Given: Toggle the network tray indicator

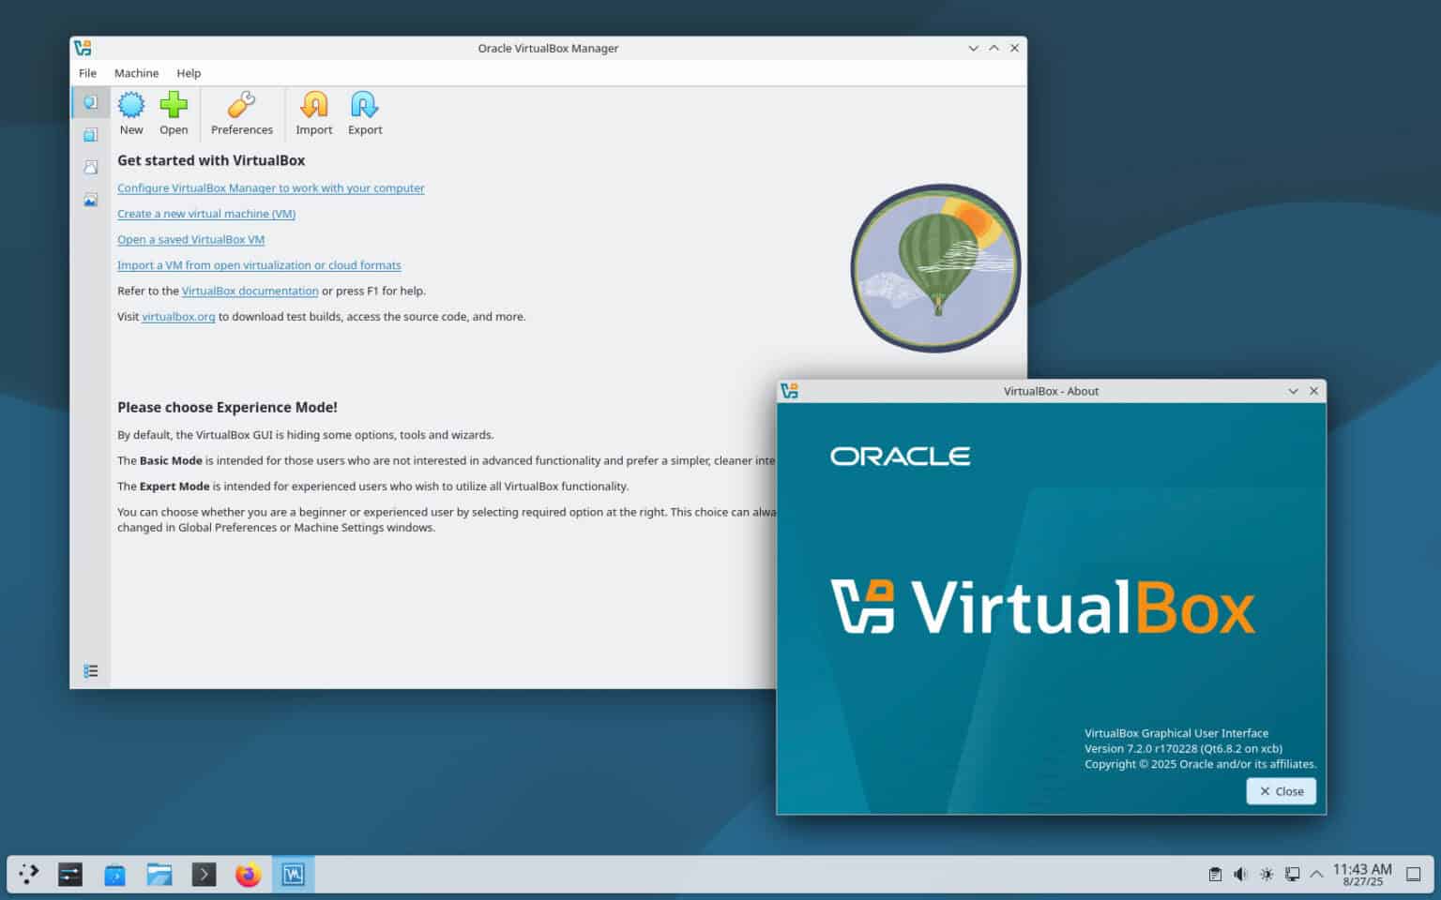Looking at the screenshot, I should click(x=1293, y=874).
